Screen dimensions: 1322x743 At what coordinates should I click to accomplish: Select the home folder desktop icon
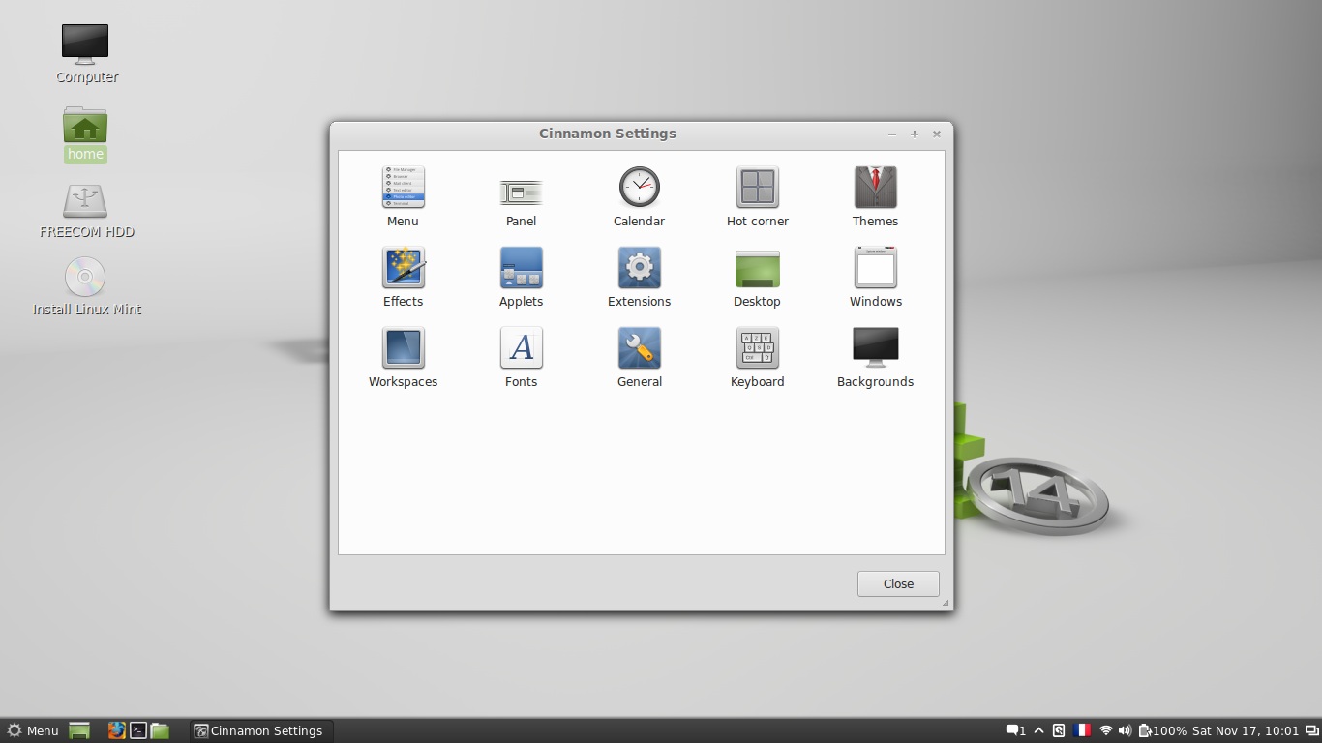click(x=85, y=125)
